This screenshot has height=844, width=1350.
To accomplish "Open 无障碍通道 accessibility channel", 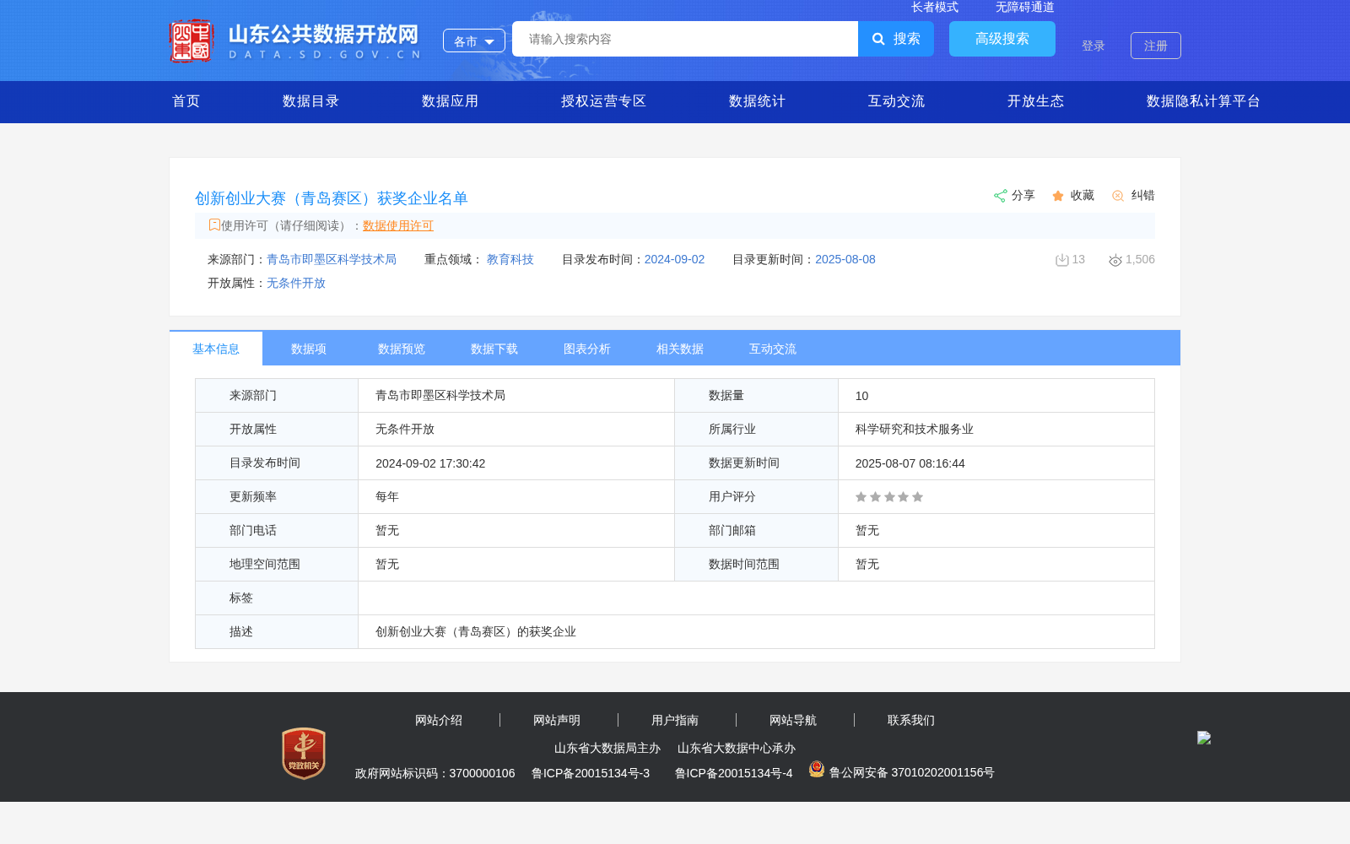I will pos(1025,7).
